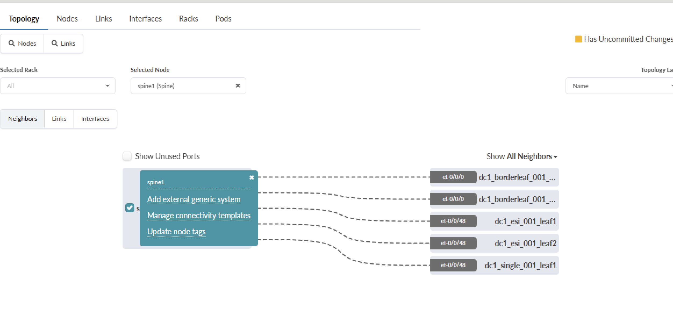Close the spine1 popup menu
This screenshot has width=673, height=315.
tap(252, 177)
